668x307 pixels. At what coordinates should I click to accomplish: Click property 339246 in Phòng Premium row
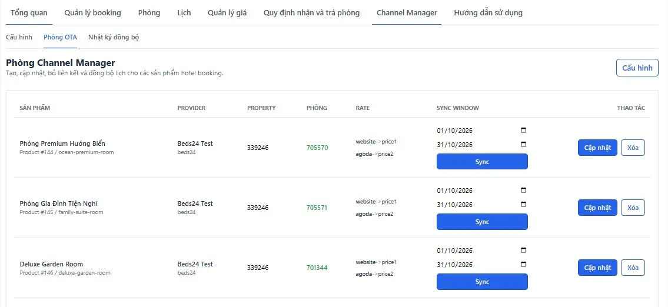(258, 148)
